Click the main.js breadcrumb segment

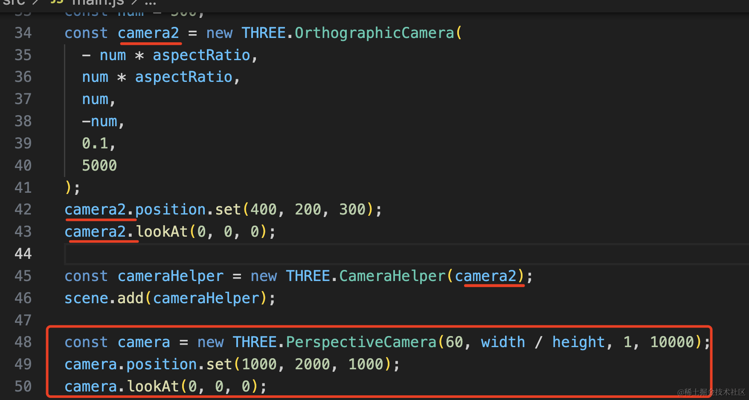point(98,3)
